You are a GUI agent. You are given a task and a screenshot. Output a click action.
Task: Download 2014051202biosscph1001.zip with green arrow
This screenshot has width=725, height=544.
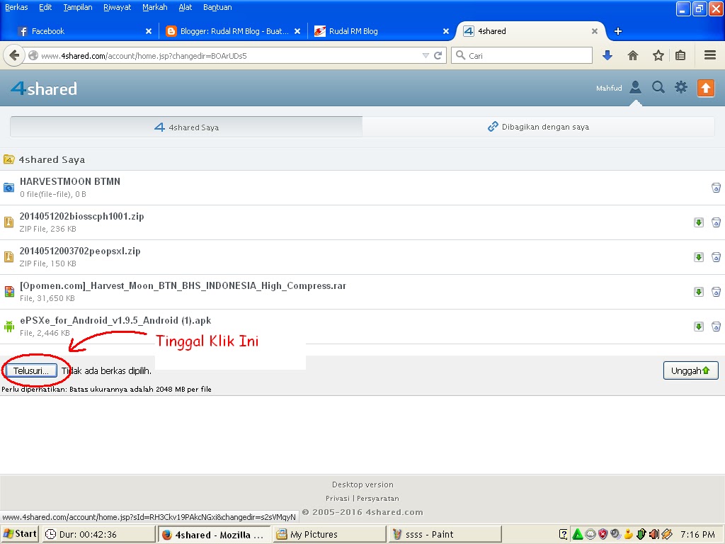pyautogui.click(x=699, y=222)
